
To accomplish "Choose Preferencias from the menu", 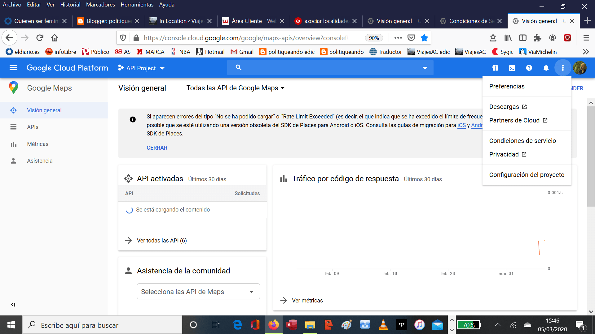I will [x=527, y=86].
